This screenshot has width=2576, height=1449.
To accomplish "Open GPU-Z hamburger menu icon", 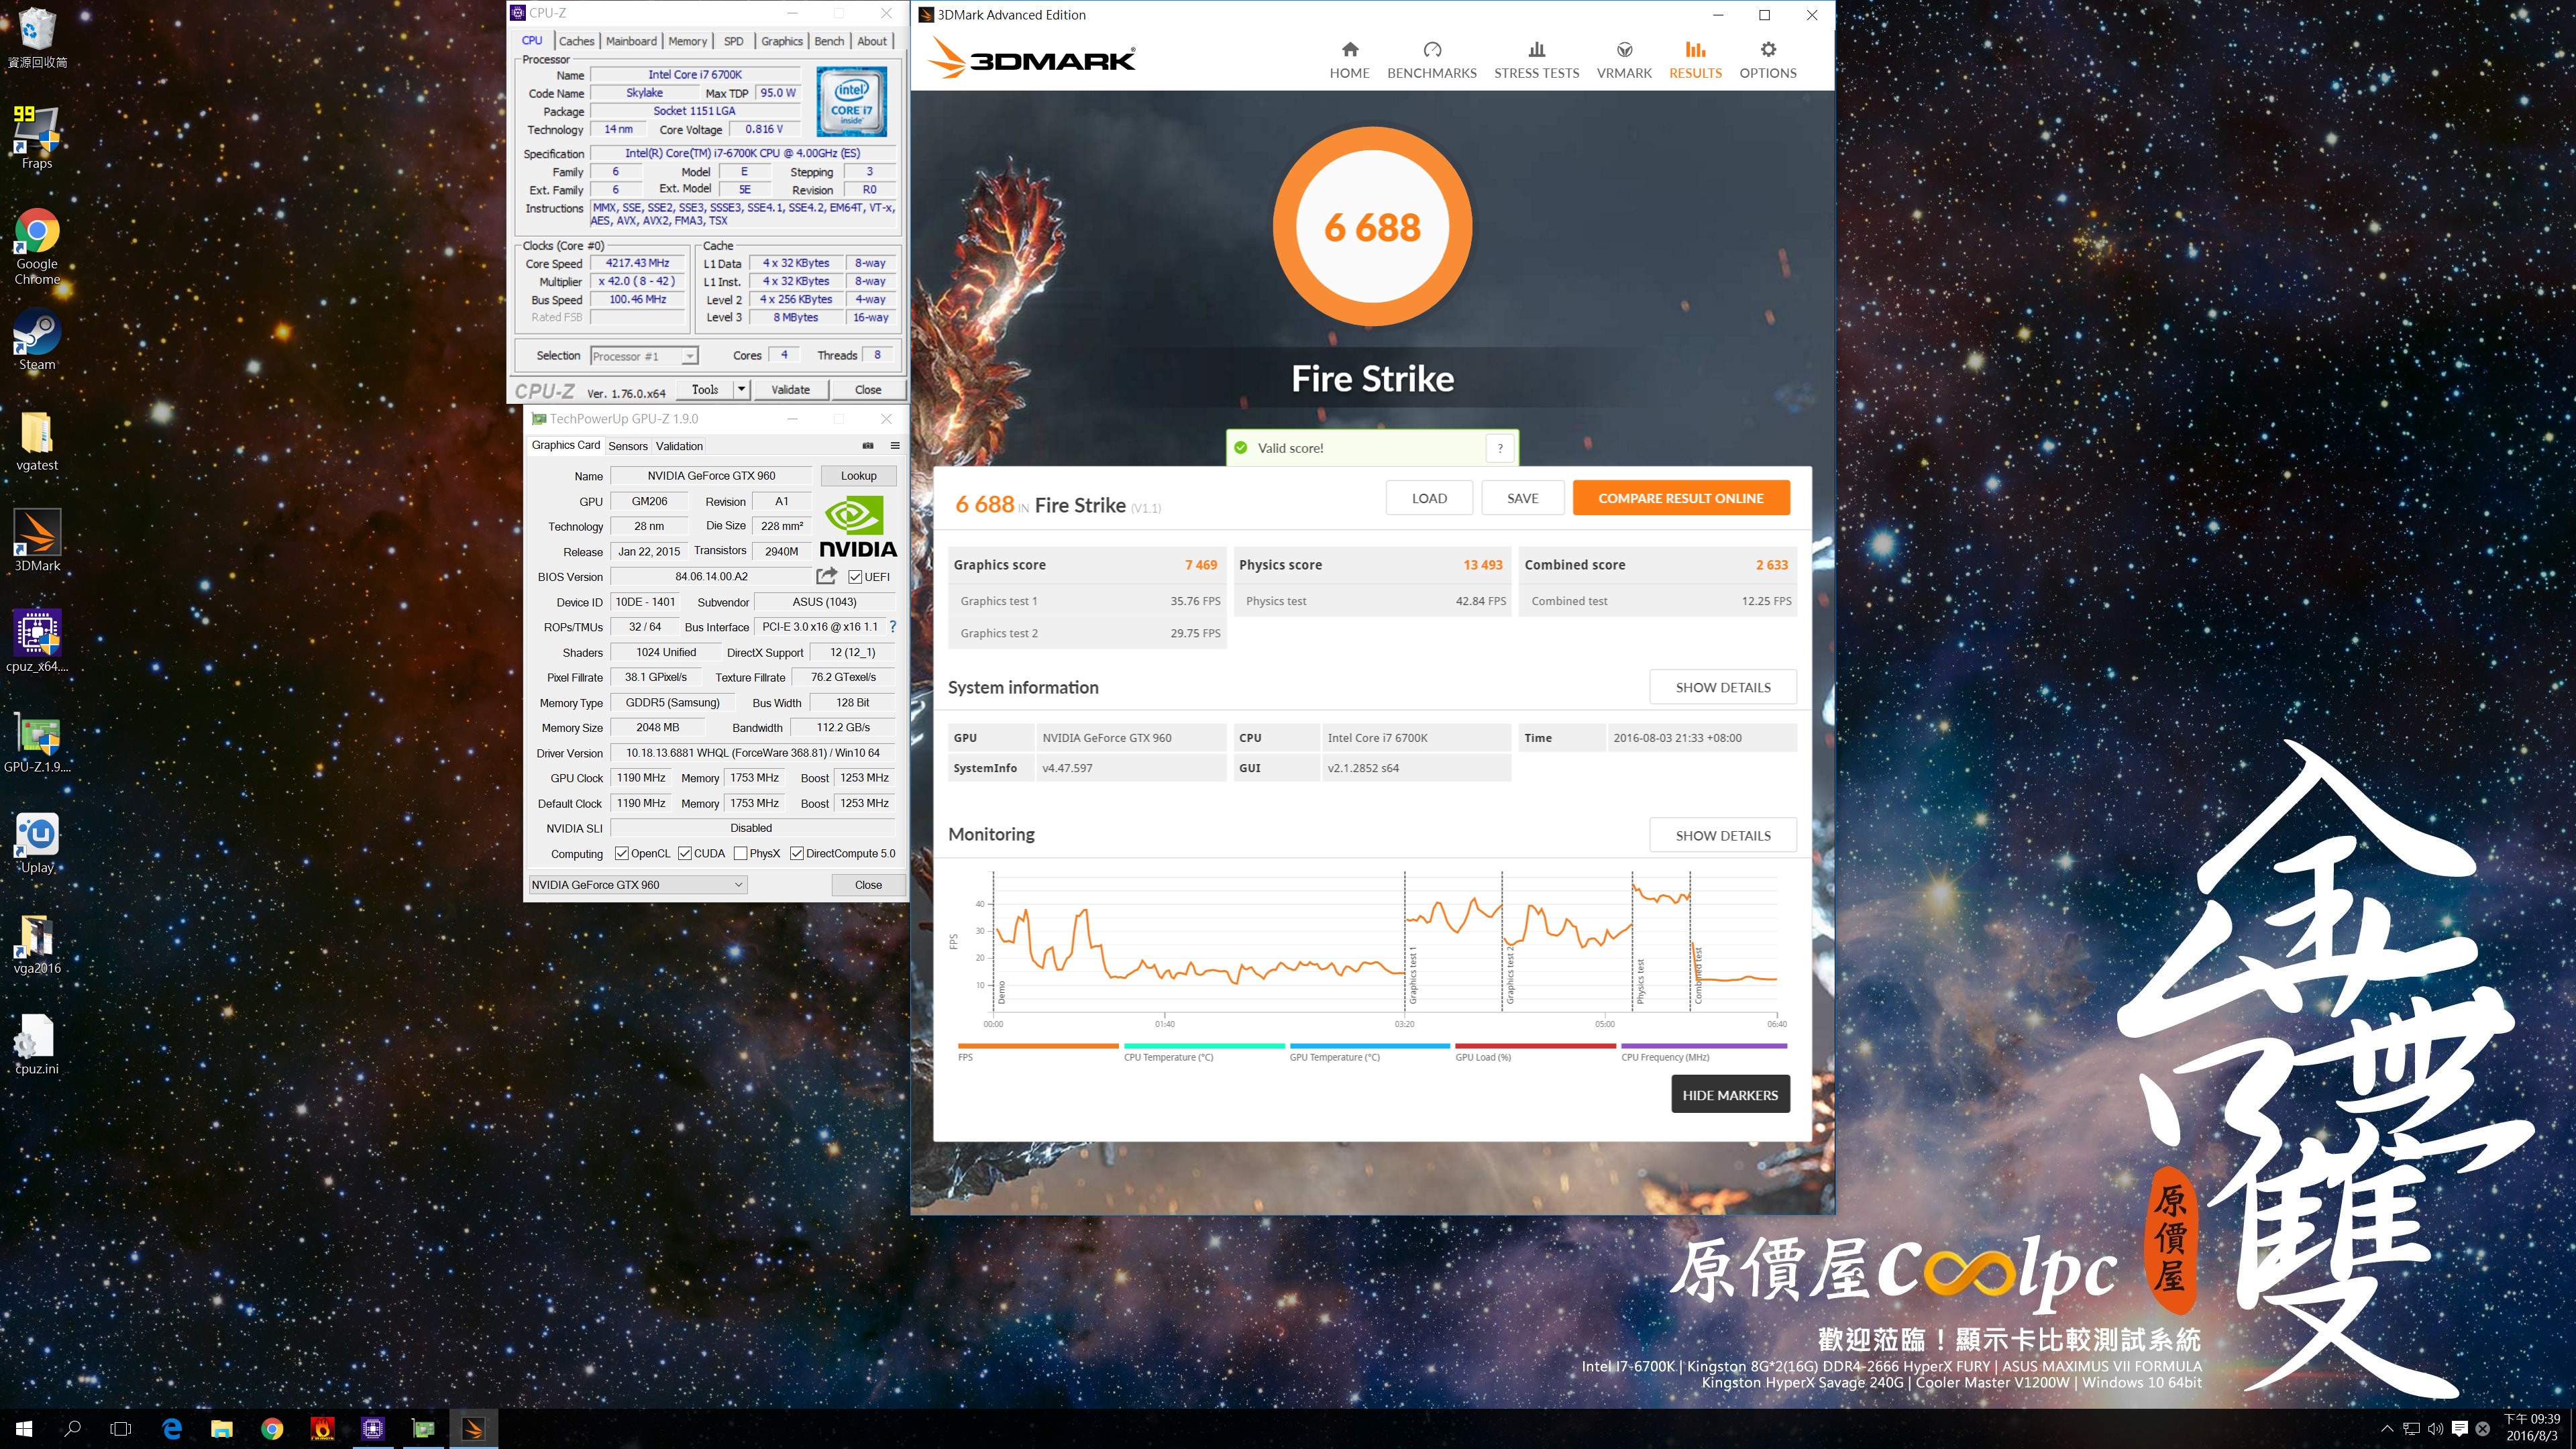I will (895, 446).
